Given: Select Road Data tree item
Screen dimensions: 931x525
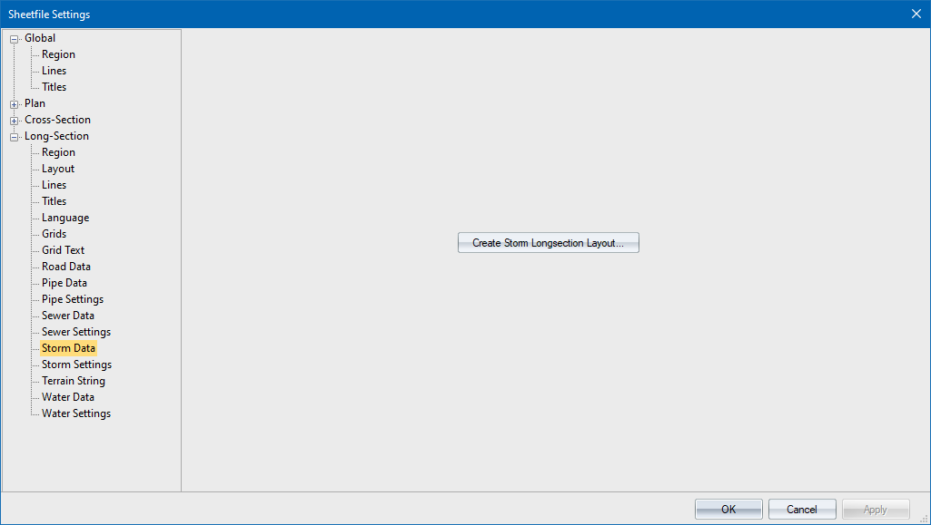Looking at the screenshot, I should [x=65, y=267].
